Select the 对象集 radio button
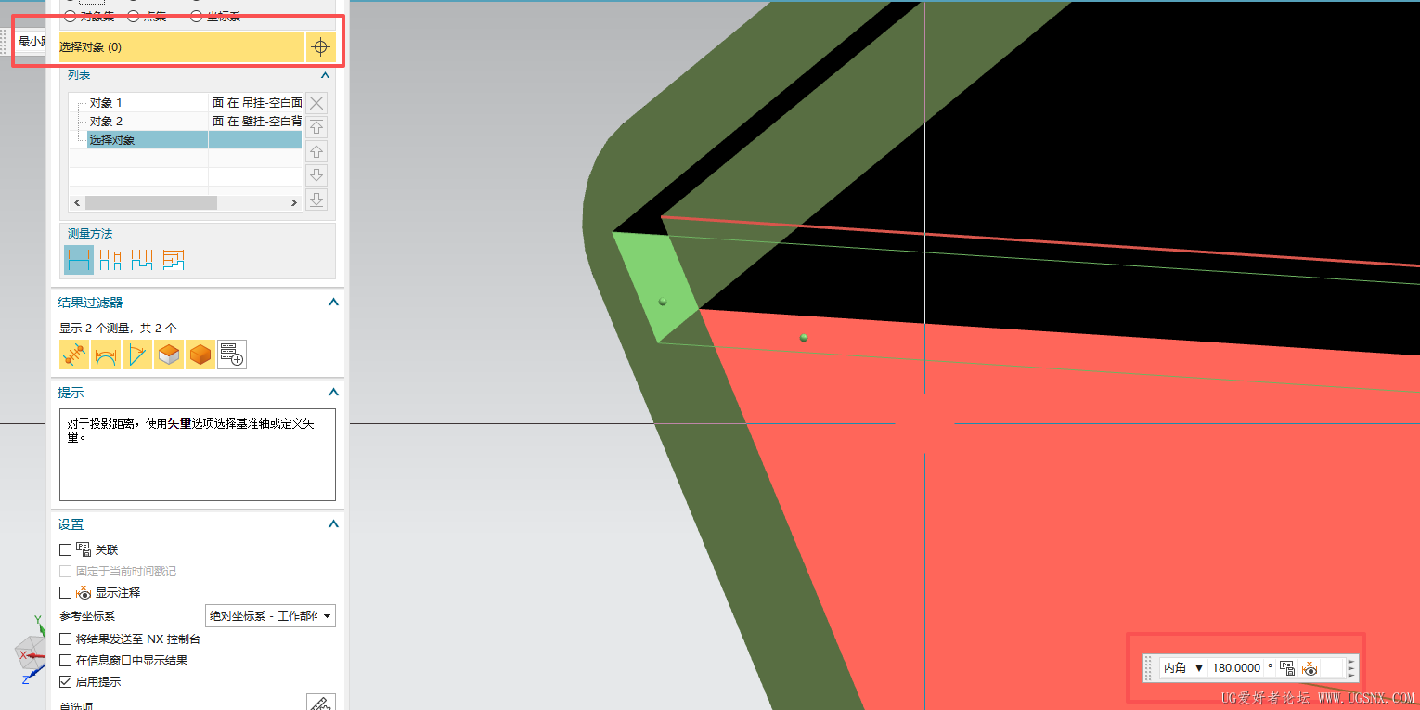This screenshot has width=1420, height=710. pos(70,16)
